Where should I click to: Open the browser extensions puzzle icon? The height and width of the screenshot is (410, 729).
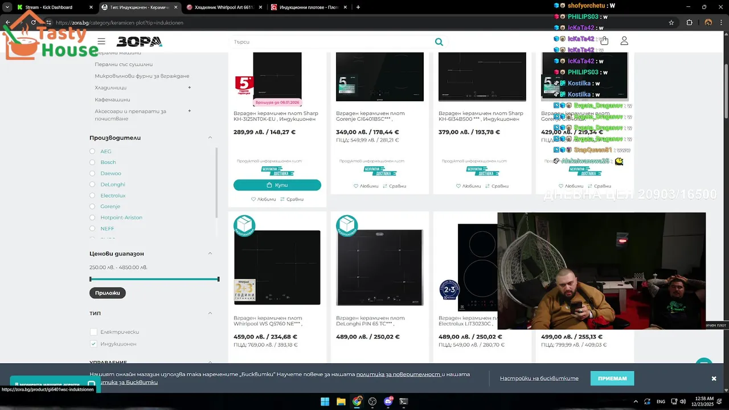690,23
